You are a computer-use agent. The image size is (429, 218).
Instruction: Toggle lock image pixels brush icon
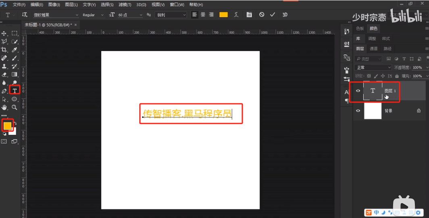[x=376, y=76]
